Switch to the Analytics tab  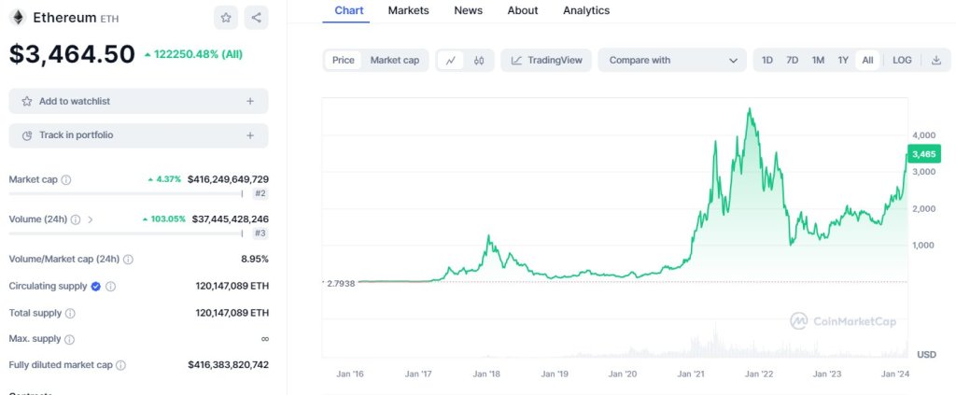pos(586,10)
